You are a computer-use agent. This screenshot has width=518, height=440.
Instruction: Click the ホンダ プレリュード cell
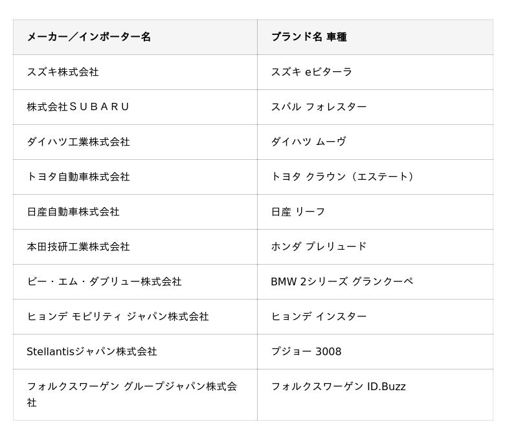pos(319,247)
